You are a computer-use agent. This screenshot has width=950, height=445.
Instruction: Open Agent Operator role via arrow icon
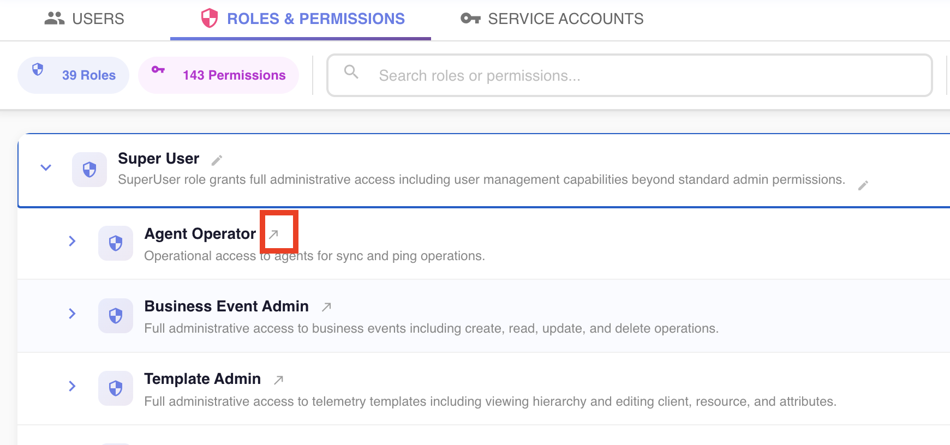point(274,234)
